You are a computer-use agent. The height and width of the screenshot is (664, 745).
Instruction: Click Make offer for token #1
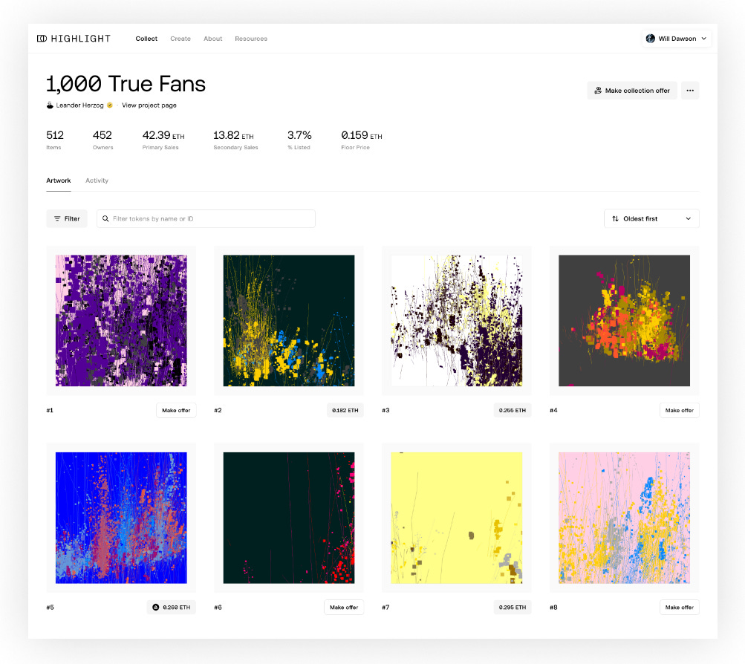(x=176, y=410)
